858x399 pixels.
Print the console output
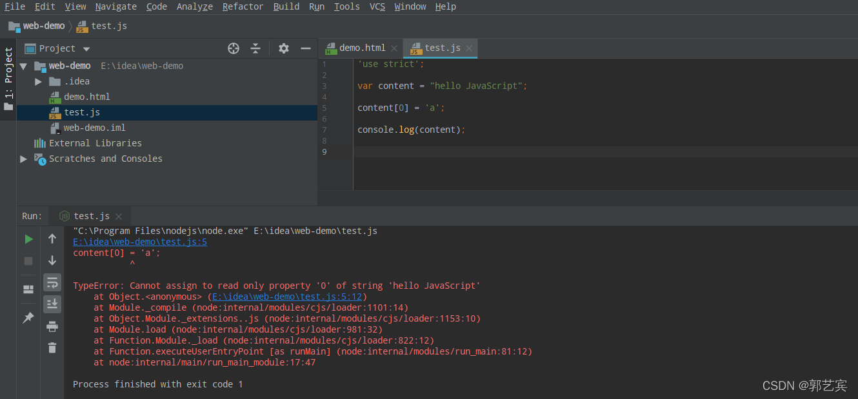pos(52,327)
